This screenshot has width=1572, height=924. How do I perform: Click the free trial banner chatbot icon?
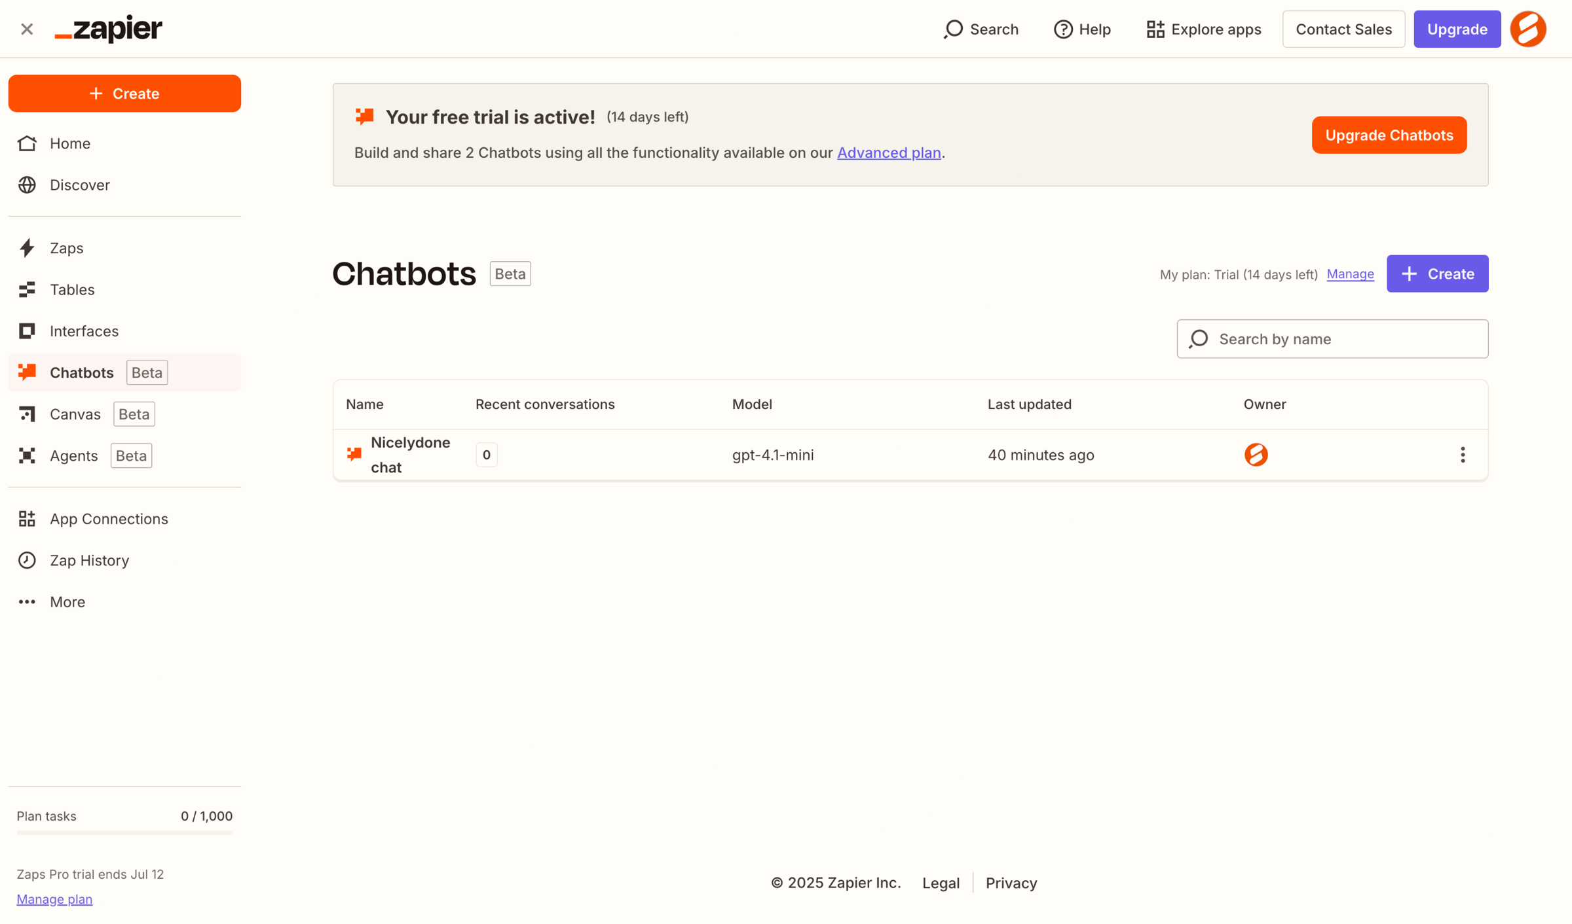click(365, 116)
